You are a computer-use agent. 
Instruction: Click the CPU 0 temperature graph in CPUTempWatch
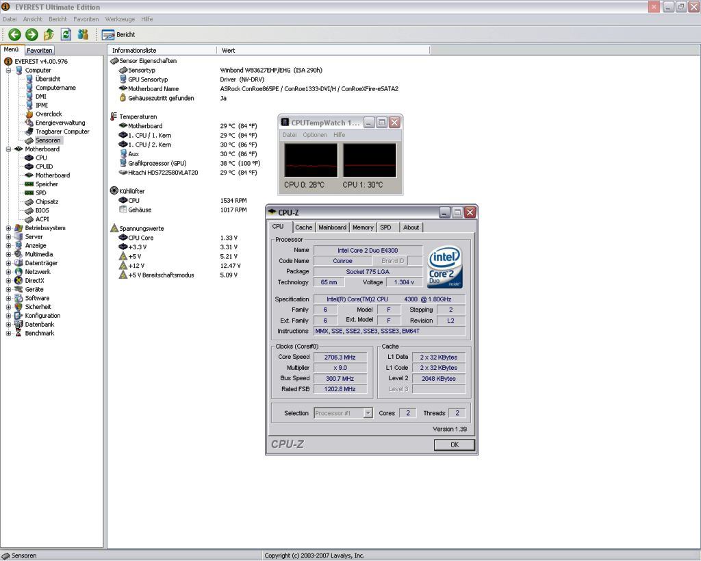coord(311,160)
